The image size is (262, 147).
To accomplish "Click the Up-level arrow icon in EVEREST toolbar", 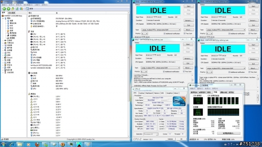I will [13, 9].
